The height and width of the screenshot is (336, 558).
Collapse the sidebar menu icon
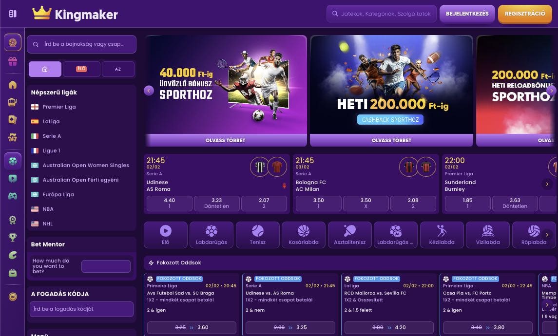tap(13, 14)
